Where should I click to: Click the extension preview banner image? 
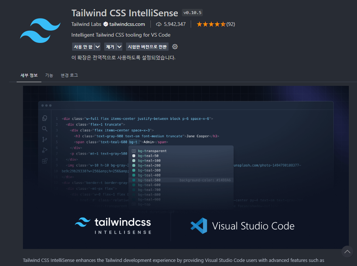point(186,167)
